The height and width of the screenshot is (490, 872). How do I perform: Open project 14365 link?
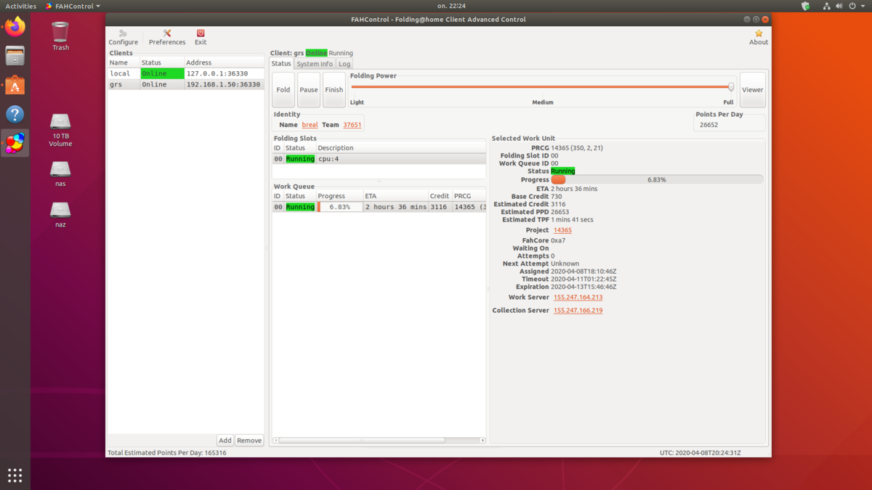tap(562, 230)
